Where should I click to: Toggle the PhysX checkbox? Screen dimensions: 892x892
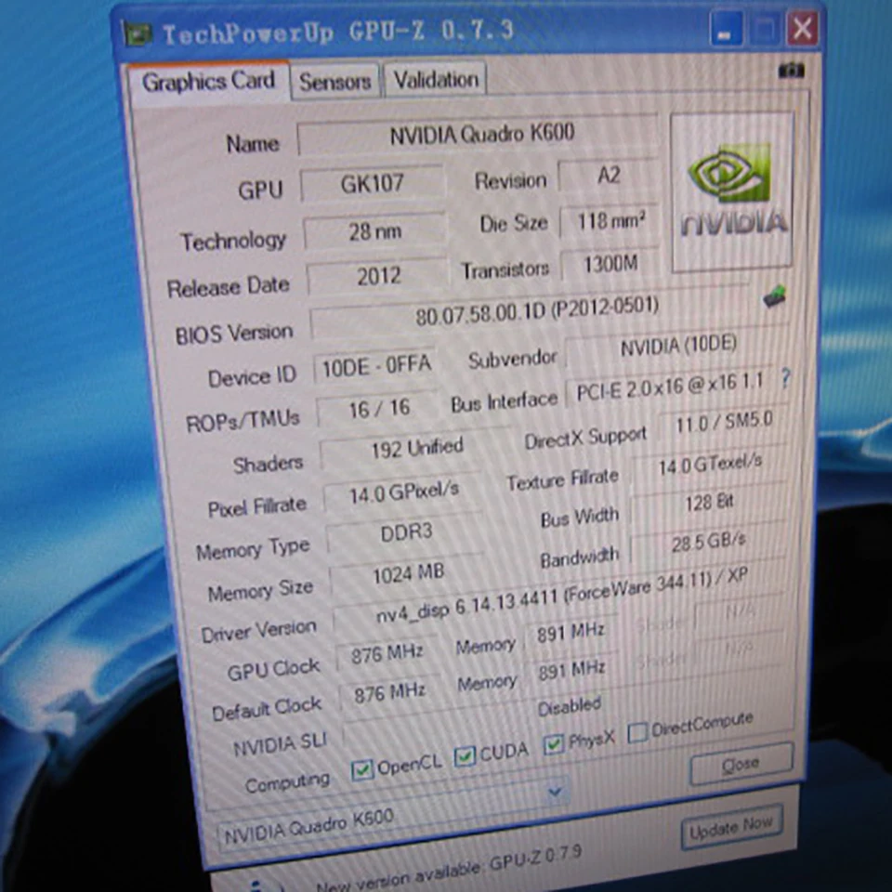click(553, 743)
